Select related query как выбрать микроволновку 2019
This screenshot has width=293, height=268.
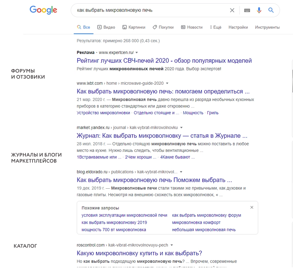(114, 223)
